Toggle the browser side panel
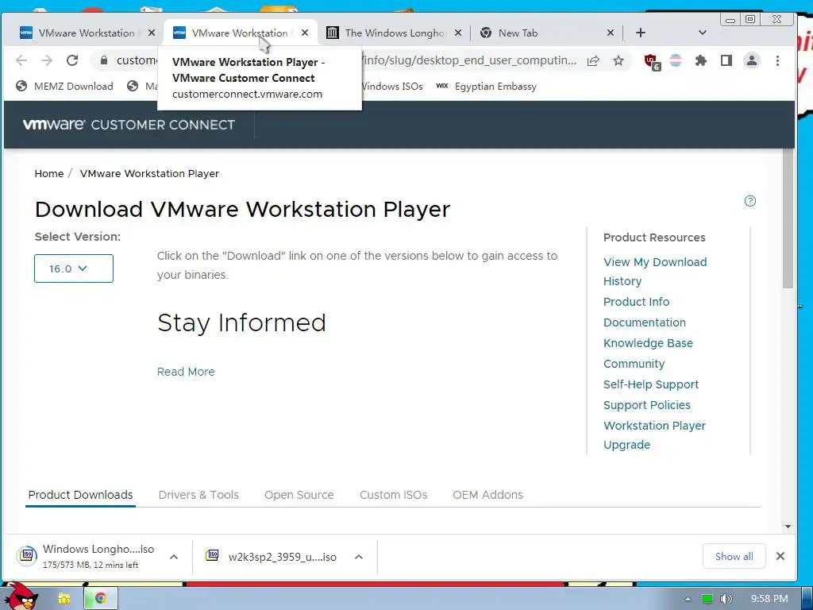This screenshot has height=610, width=813. (x=726, y=60)
